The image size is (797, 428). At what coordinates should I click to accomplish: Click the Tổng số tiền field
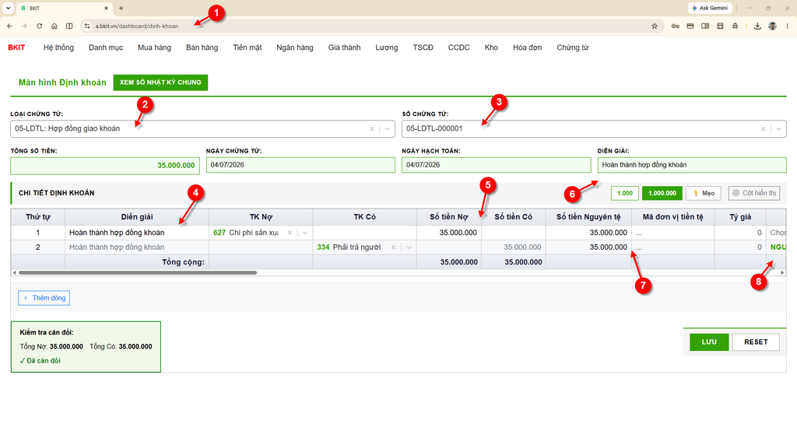point(105,165)
